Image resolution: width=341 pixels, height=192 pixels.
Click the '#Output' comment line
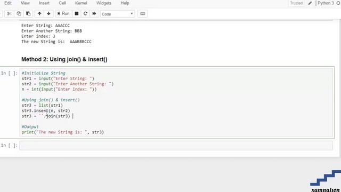point(30,127)
